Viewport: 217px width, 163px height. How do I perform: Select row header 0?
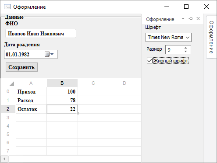[8, 91]
